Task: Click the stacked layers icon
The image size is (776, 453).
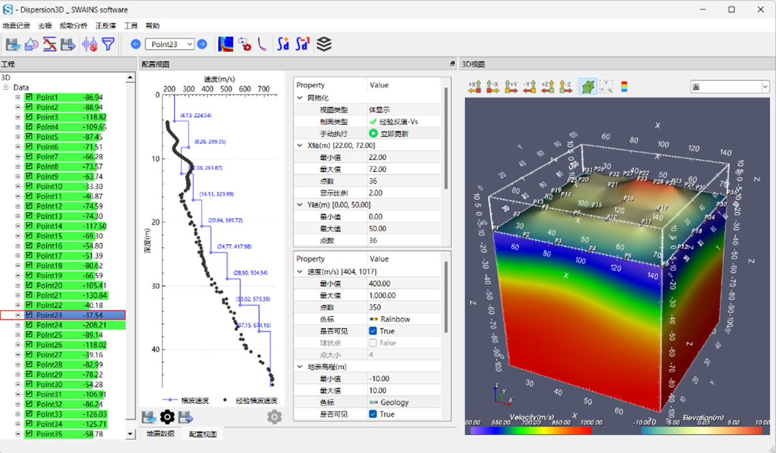Action: pyautogui.click(x=324, y=44)
